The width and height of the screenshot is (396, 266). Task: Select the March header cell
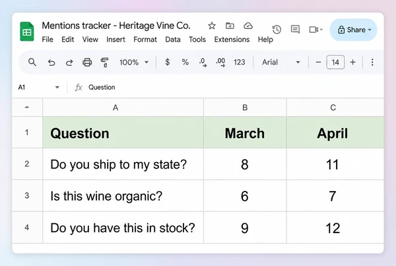click(245, 132)
